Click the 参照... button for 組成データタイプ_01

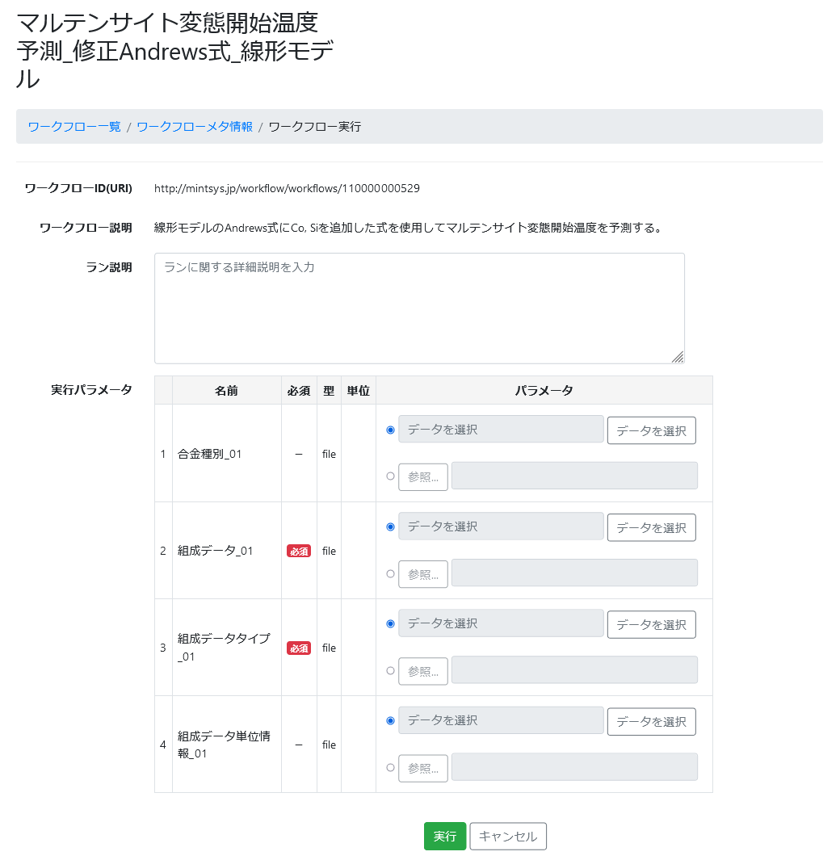(423, 671)
